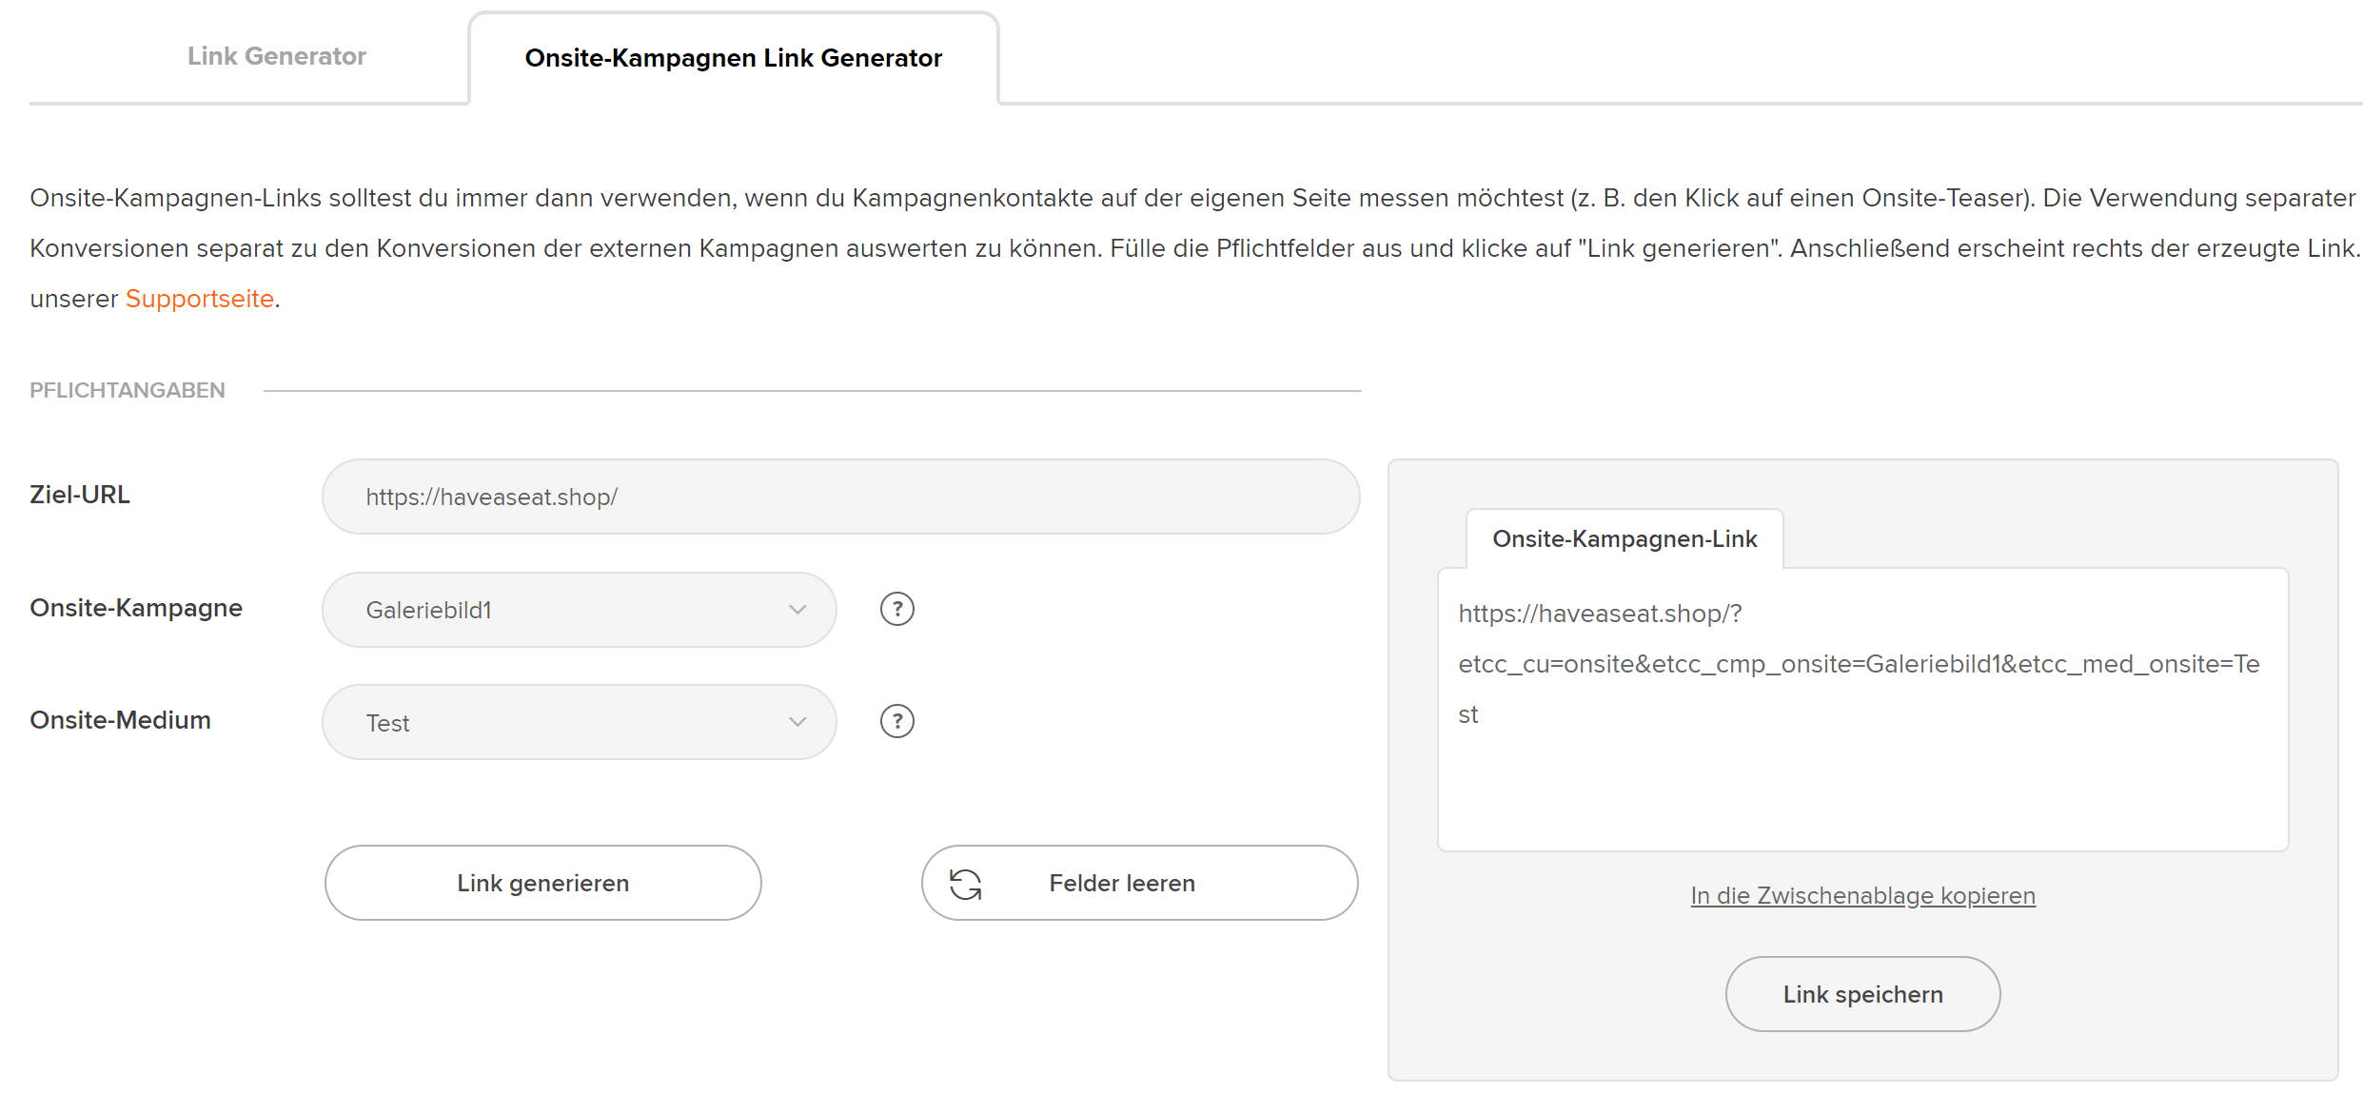Switch to the Link Generator tab
The width and height of the screenshot is (2363, 1112).
[x=276, y=56]
